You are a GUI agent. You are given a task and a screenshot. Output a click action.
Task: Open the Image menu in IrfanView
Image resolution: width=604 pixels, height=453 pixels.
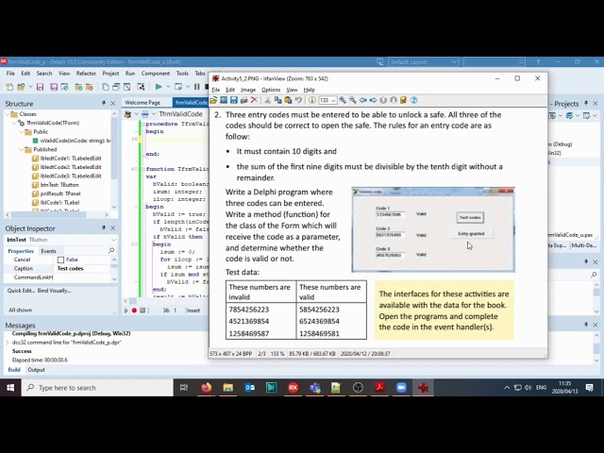coord(248,90)
